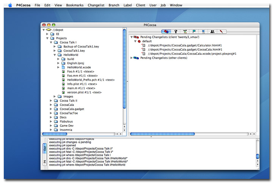
Task: Click the HelloWorld.xcode bundle icon
Action: 63,67
